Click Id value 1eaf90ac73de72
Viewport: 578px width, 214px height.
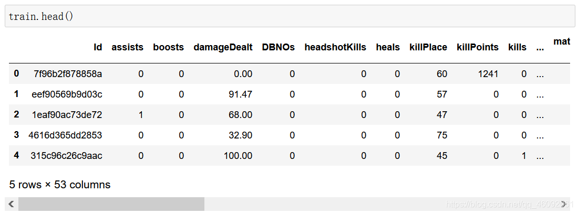(x=67, y=115)
